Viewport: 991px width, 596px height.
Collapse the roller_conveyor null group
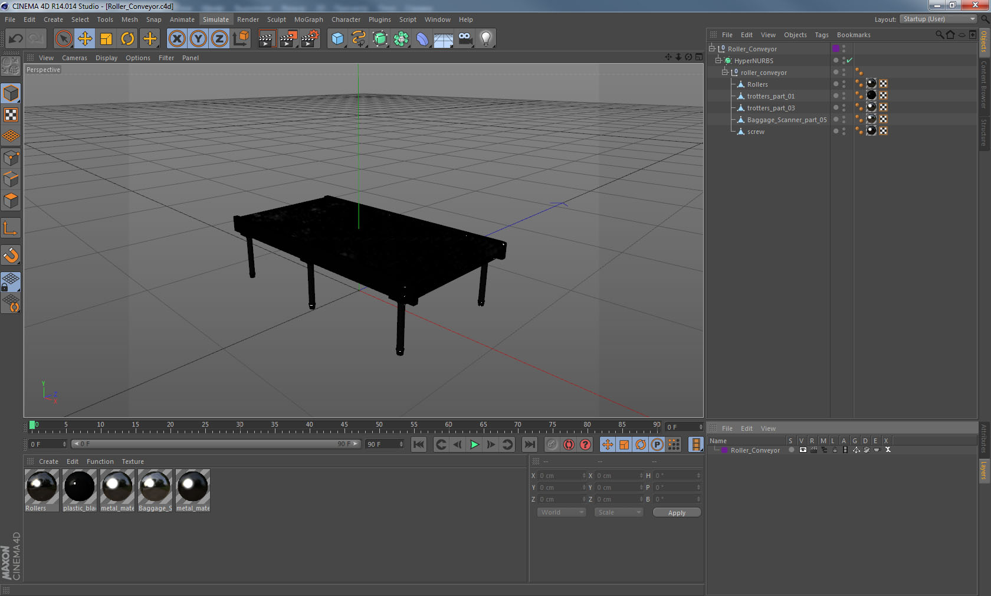[725, 73]
